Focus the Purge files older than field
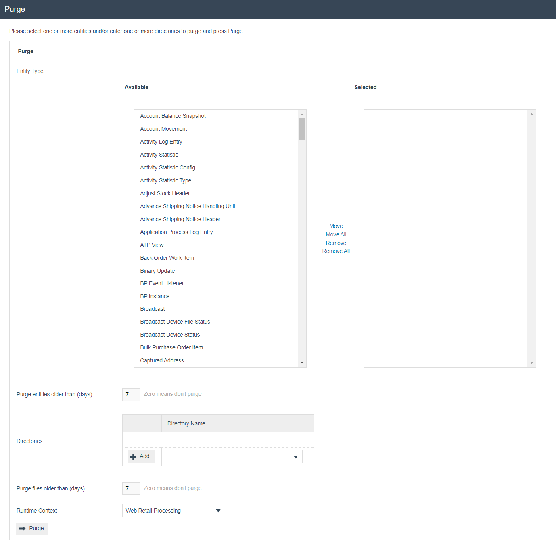This screenshot has width=556, height=544. pyautogui.click(x=131, y=488)
